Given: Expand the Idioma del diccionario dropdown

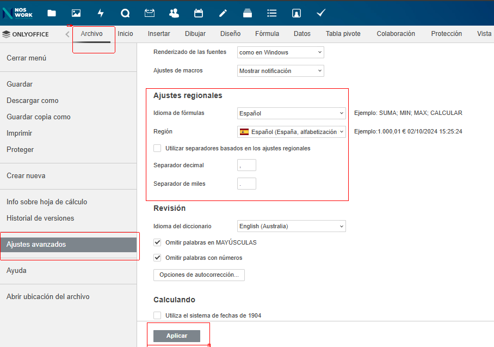Looking at the screenshot, I should (292, 226).
